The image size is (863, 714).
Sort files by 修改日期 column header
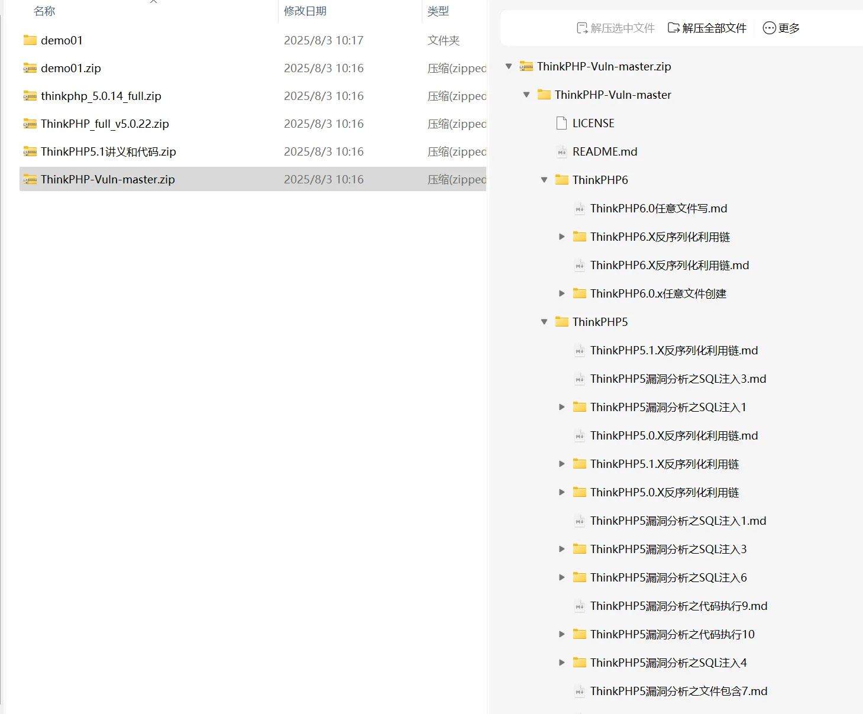pos(305,11)
